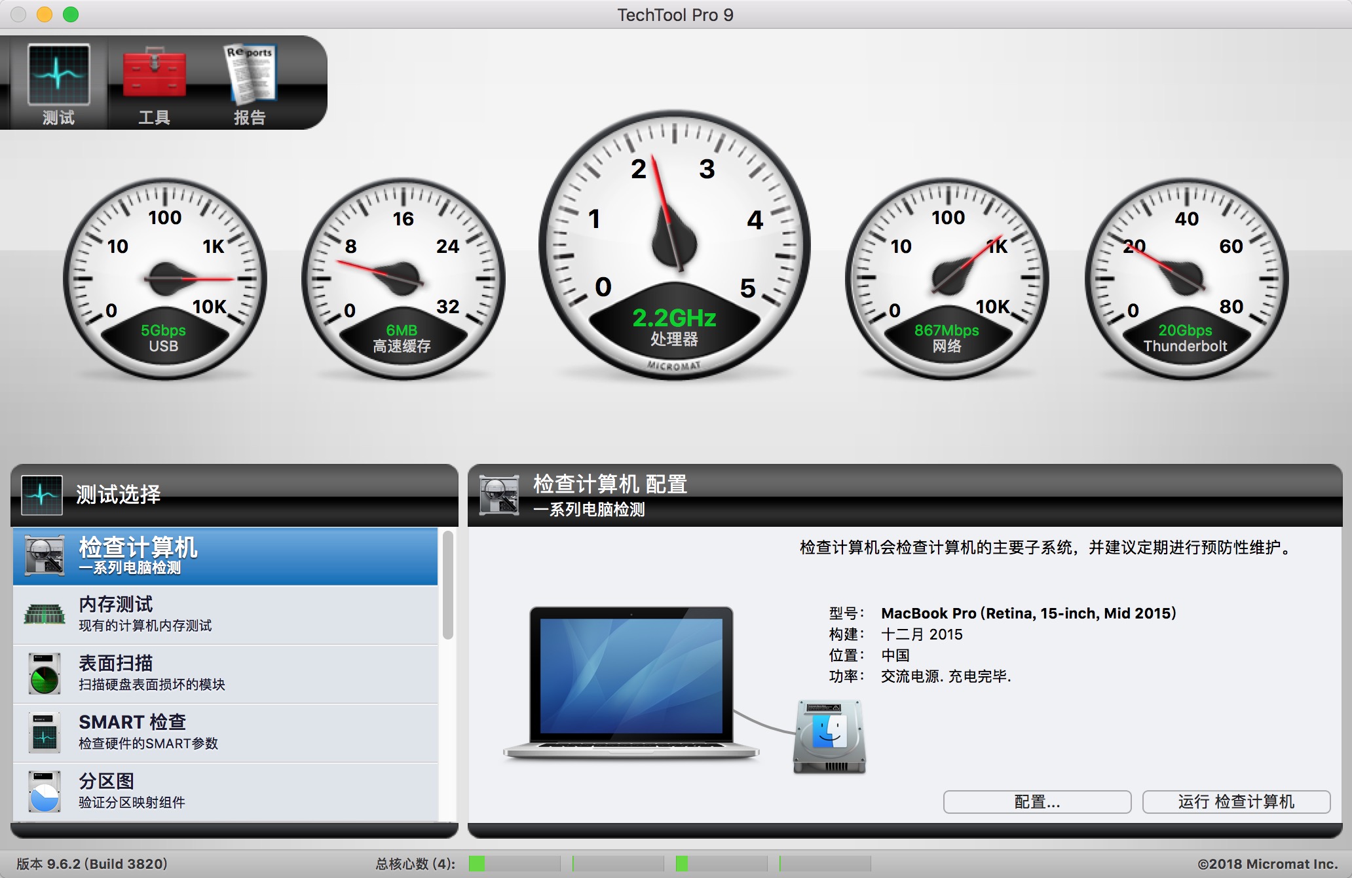Click the MacBook Pro laptop image
This screenshot has height=878, width=1352.
631,683
